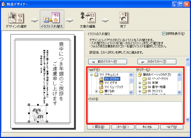Expand the 筆ぐるめ folder node

tap(96, 91)
